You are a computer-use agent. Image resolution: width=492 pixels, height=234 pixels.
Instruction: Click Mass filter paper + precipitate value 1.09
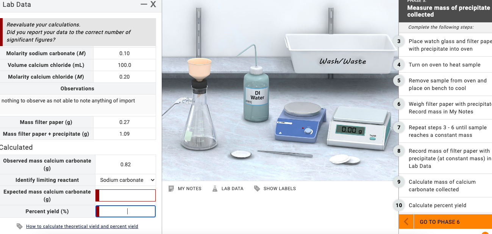pyautogui.click(x=125, y=134)
